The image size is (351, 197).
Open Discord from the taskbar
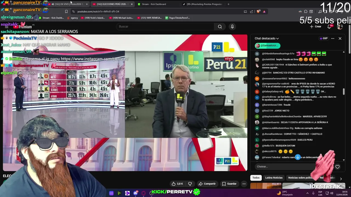pos(135,193)
